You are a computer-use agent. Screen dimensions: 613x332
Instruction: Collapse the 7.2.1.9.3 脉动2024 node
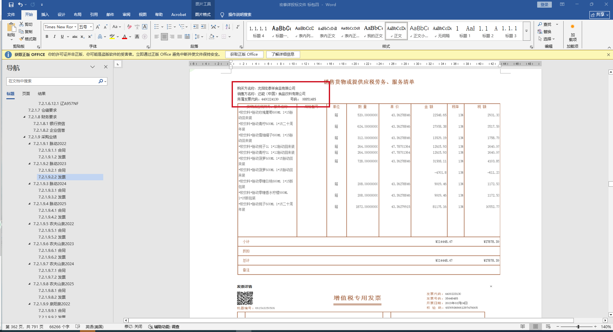[x=30, y=184]
